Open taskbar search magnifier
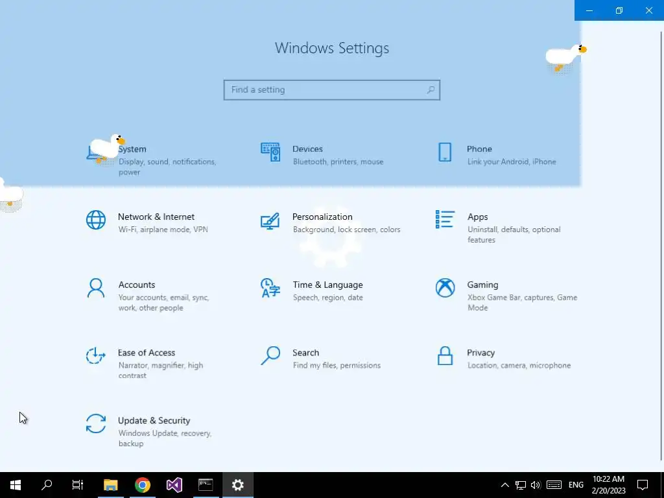664x498 pixels. 47,485
